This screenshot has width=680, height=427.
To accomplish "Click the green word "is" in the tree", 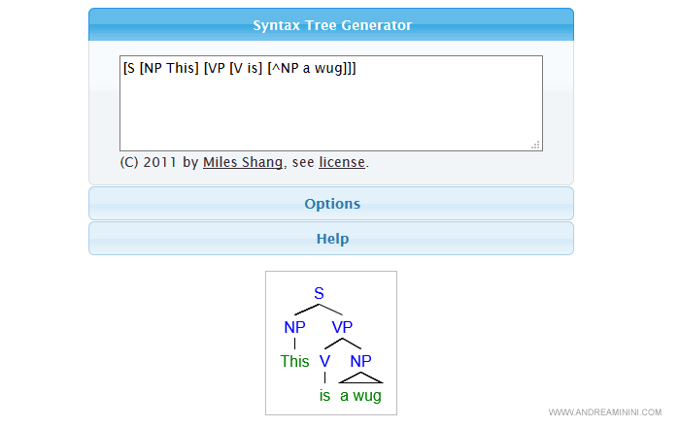I will (x=324, y=396).
